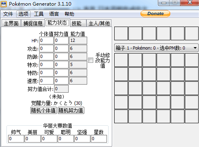This screenshot has height=147, width=199.
Task: Switch to the 捕捉信息 tab
Action: pyautogui.click(x=33, y=23)
